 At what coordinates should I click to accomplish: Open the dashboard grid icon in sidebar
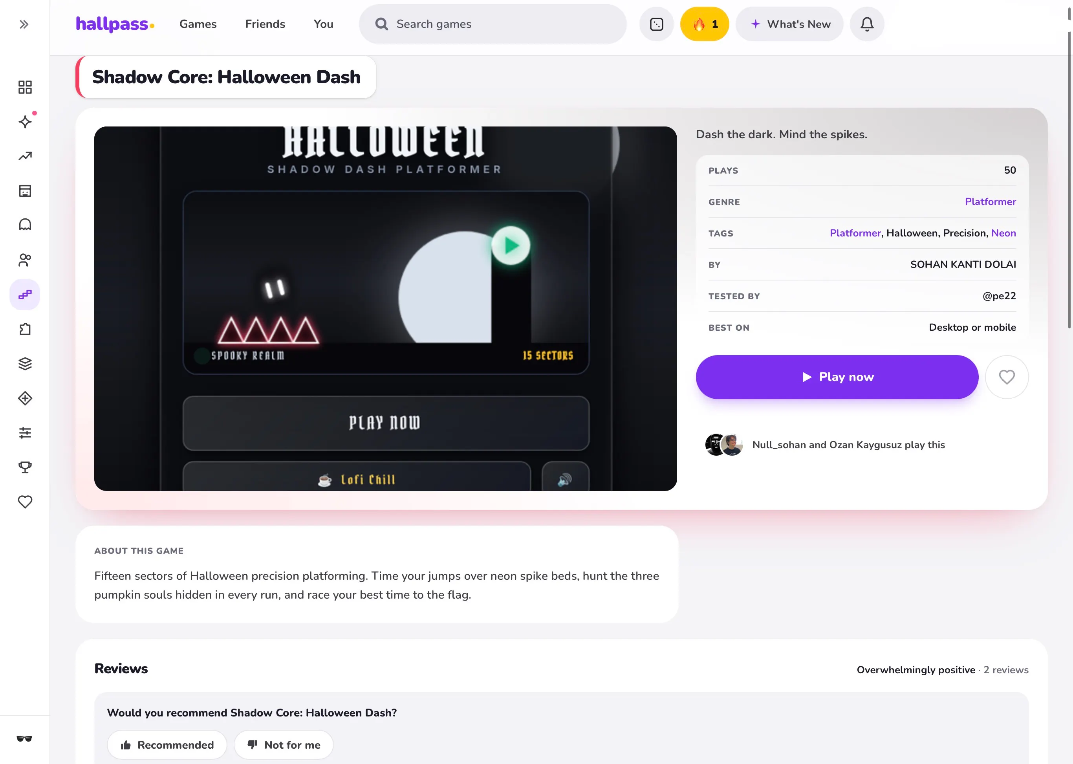[25, 87]
